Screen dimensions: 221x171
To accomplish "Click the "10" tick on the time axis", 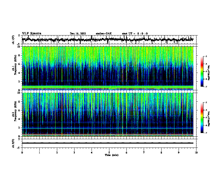I will 196,153.
